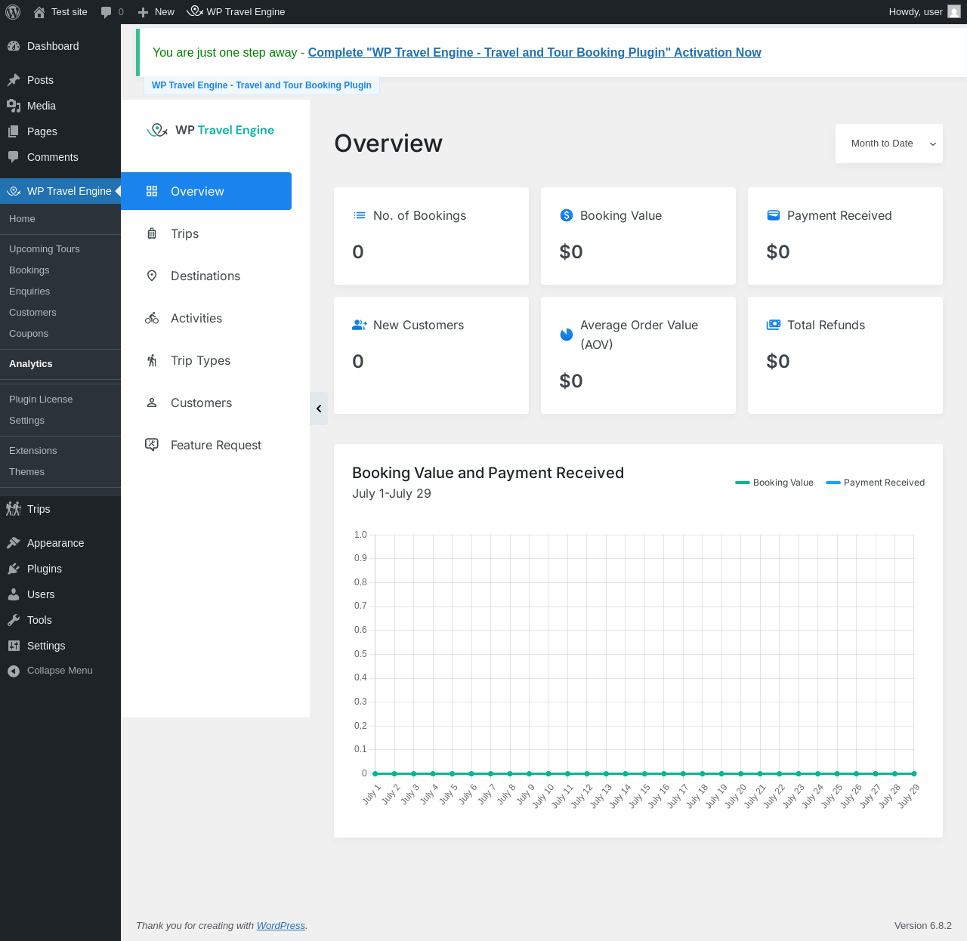Click the Tools wrench icon

(14, 620)
